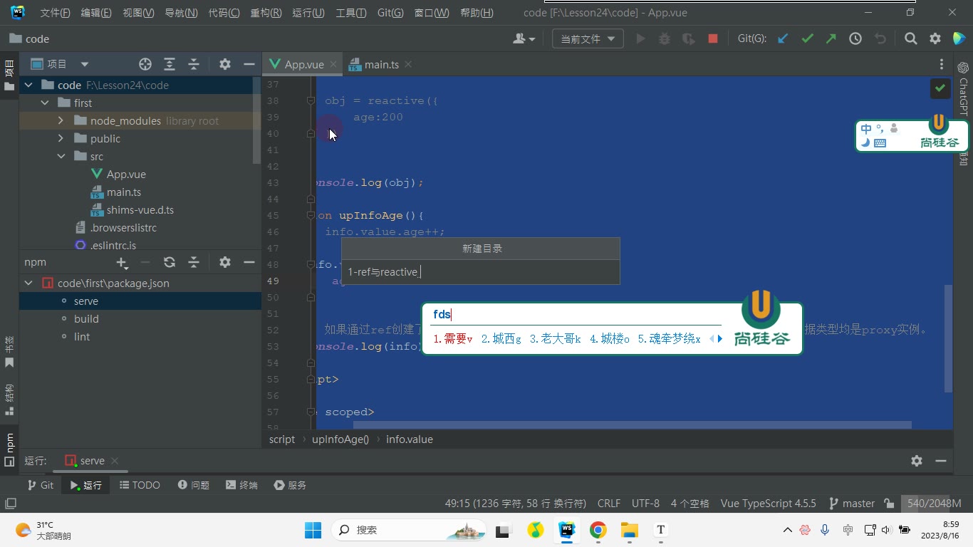This screenshot has height=547, width=973.
Task: Expand the public folder
Action: (61, 138)
